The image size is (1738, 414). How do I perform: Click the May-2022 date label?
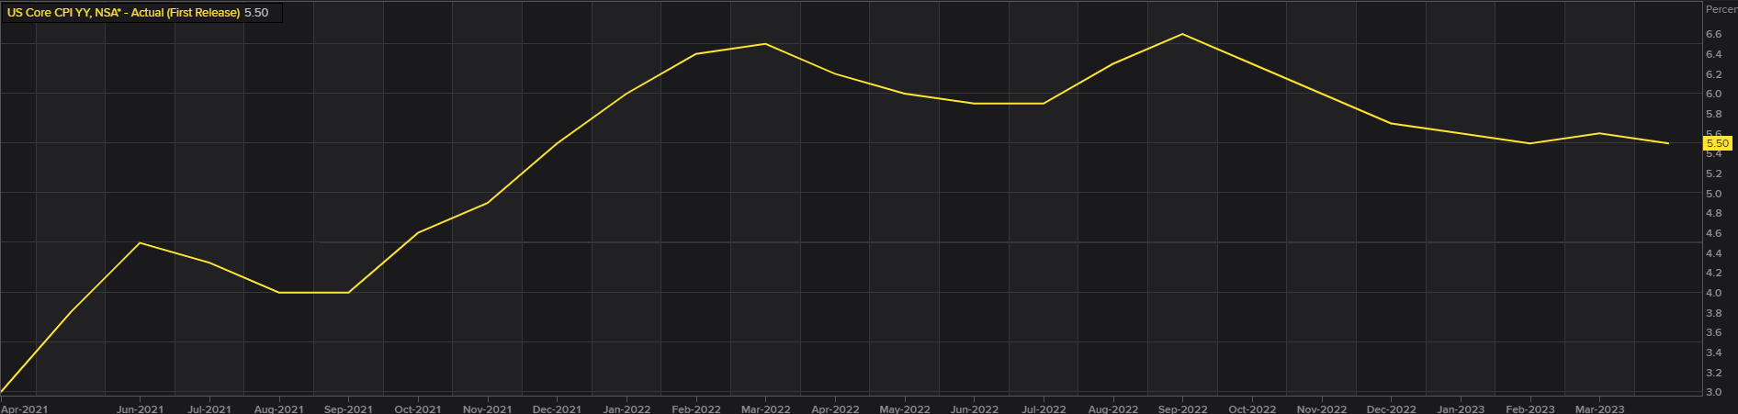point(905,409)
